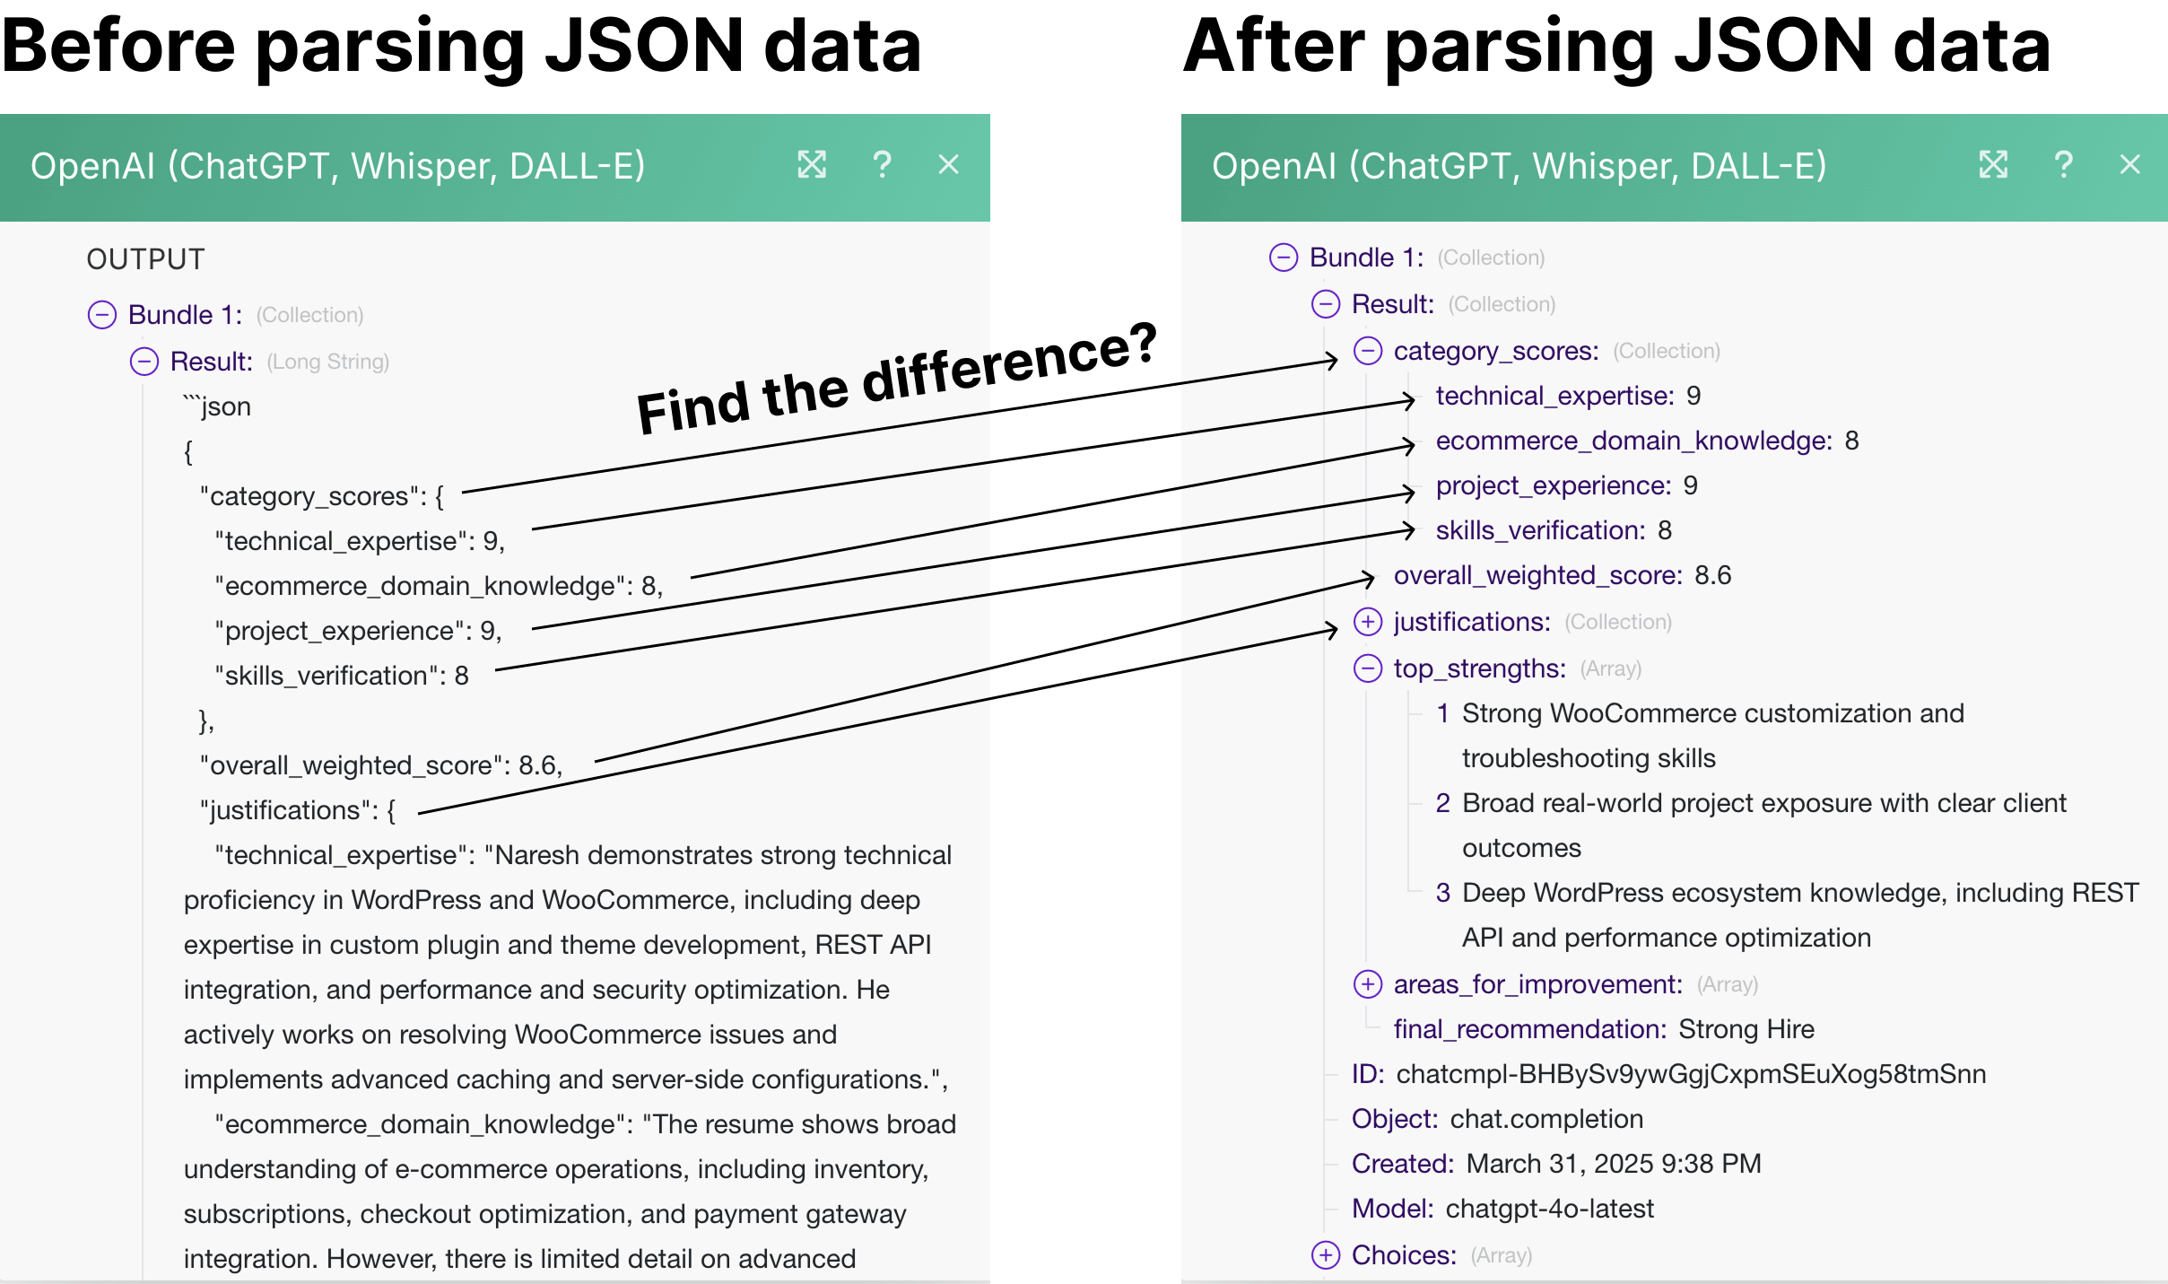Screen dimensions: 2168x1284
Task: Close the left OpenAI panel
Action: coord(948,165)
